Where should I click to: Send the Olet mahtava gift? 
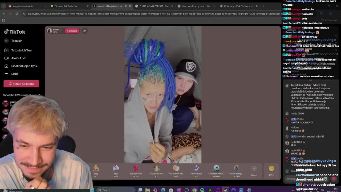coord(156,171)
